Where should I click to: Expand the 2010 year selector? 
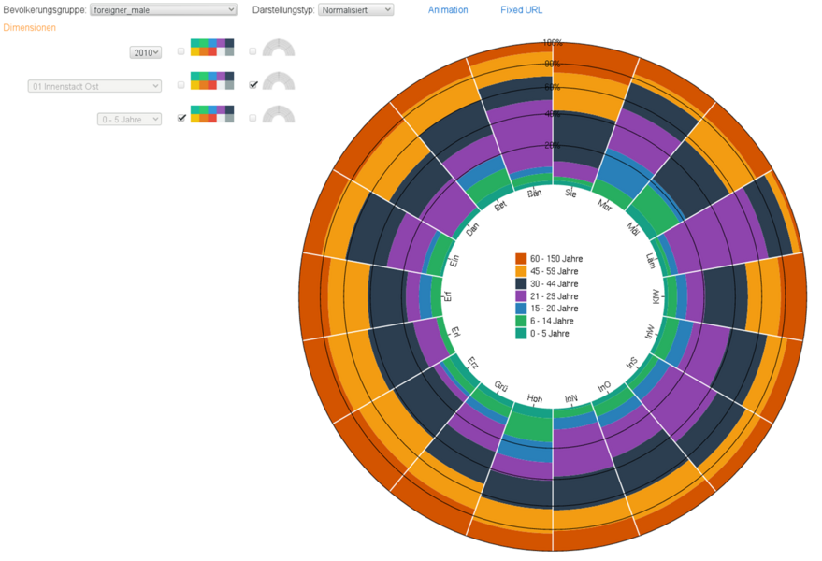145,53
